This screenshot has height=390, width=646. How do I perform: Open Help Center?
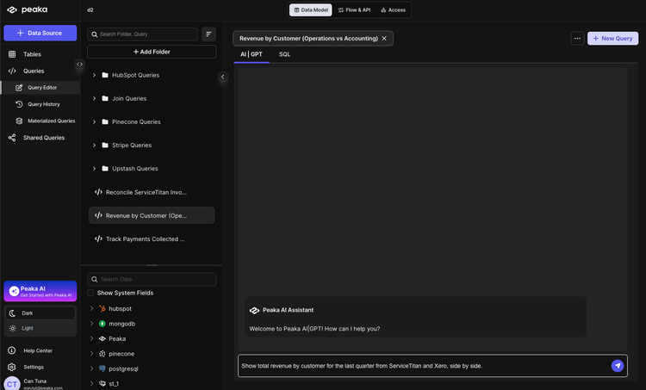point(38,350)
